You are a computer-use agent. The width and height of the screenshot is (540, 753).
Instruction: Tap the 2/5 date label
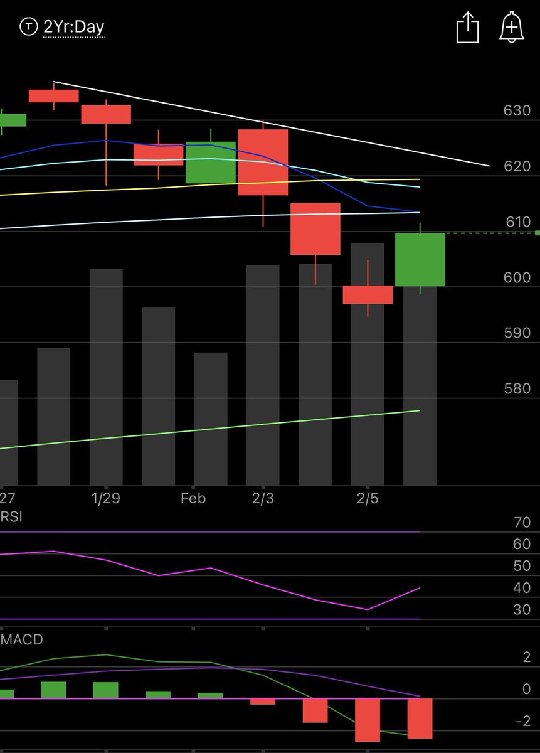coord(368,498)
